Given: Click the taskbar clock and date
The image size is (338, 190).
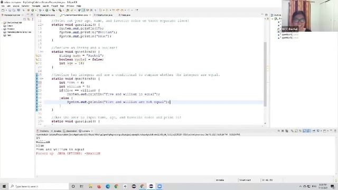Looking at the screenshot, I should 323,186.
